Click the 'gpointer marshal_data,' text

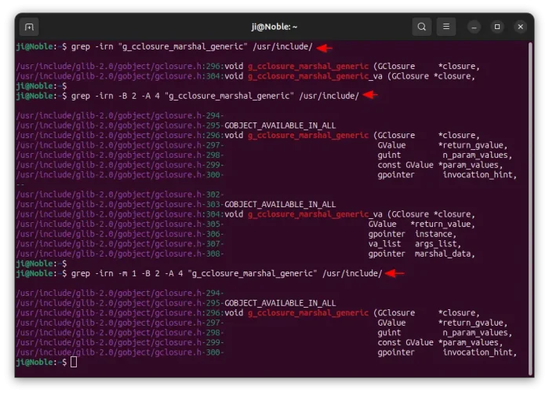[x=421, y=254]
